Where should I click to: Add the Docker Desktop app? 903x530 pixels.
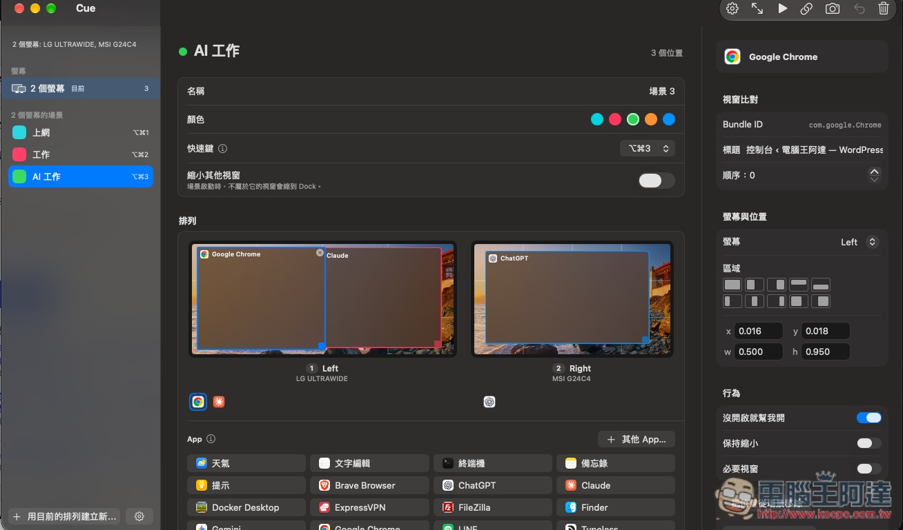pyautogui.click(x=246, y=507)
